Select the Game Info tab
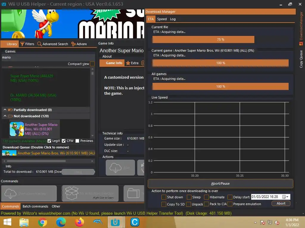This screenshot has width=305, height=228. coord(112,63)
